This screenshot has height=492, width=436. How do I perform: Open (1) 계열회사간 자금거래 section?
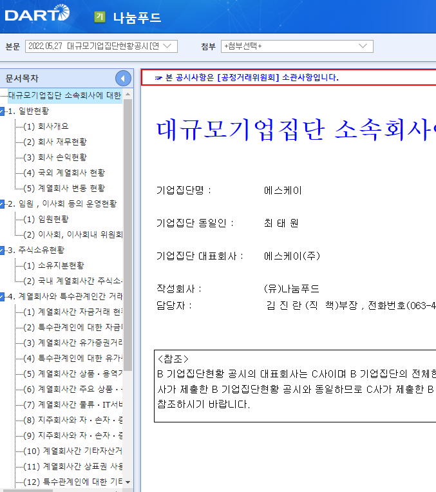coord(73,312)
